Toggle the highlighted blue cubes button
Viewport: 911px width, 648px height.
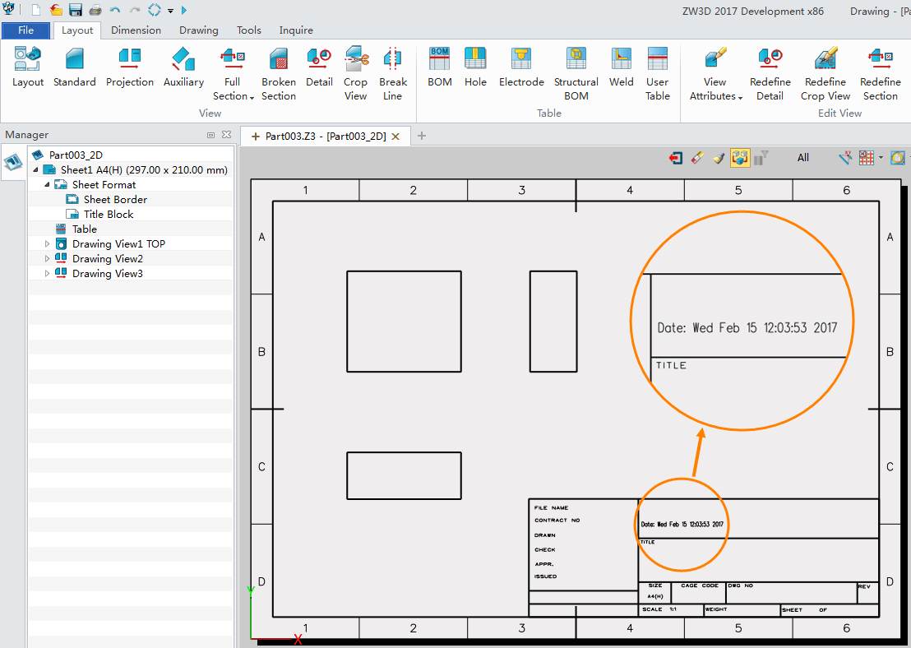point(740,158)
